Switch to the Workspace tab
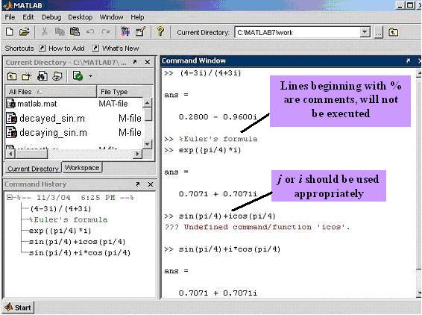Screen dimensions: 422x315 [82, 168]
